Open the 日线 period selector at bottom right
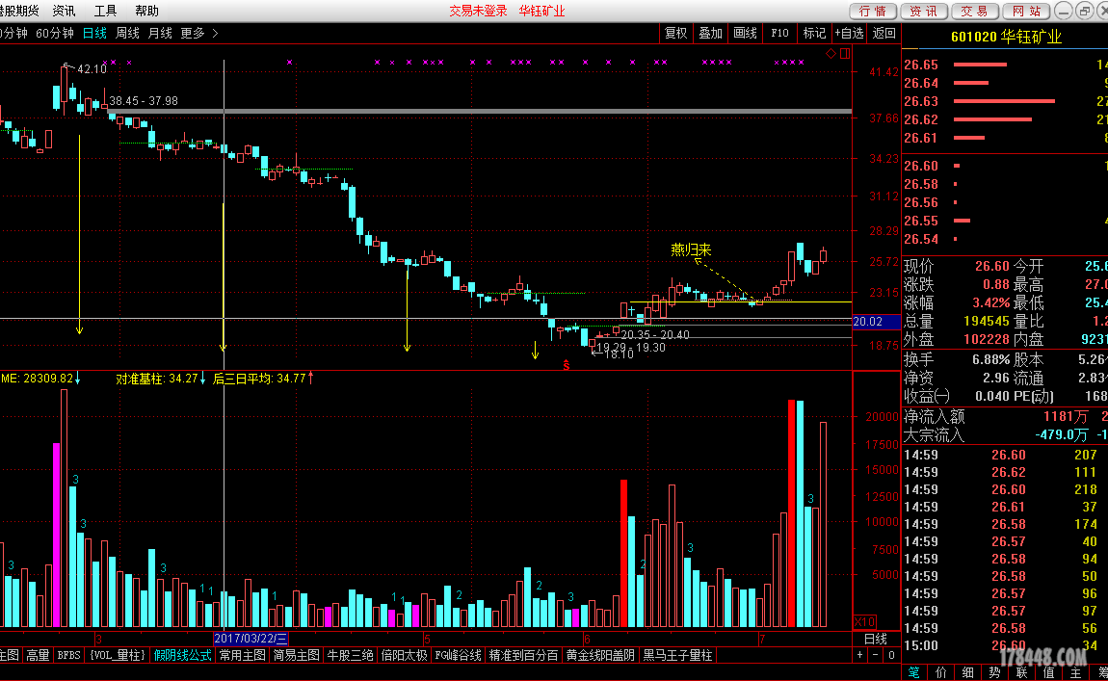Image resolution: width=1108 pixels, height=681 pixels. tap(876, 639)
